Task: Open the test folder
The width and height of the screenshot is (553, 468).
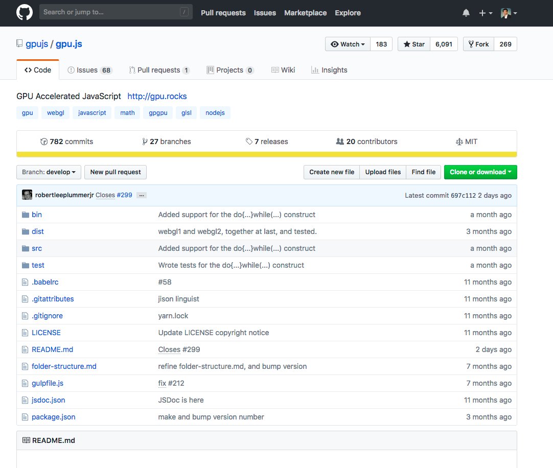Action: tap(38, 265)
